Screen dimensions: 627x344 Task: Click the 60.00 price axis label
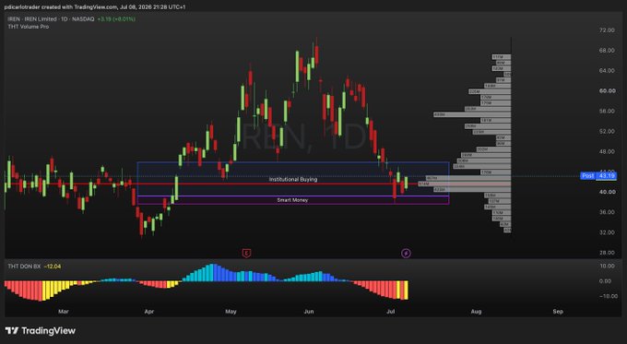pyautogui.click(x=607, y=90)
